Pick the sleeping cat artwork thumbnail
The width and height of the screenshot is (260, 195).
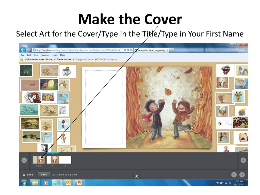[31, 137]
